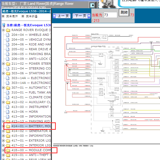
Task: Open 413—06 HORN document
Action: [x=25, y=112]
